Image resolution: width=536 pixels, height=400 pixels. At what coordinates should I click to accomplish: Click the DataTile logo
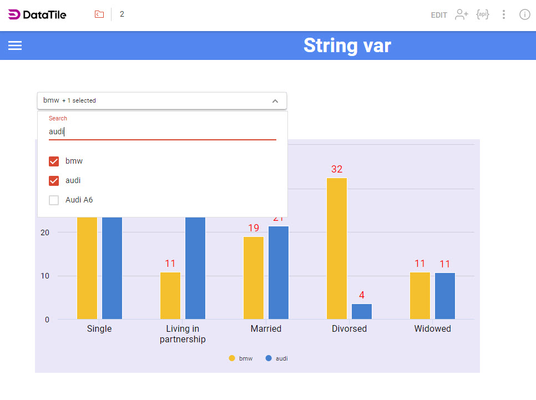[x=37, y=14]
